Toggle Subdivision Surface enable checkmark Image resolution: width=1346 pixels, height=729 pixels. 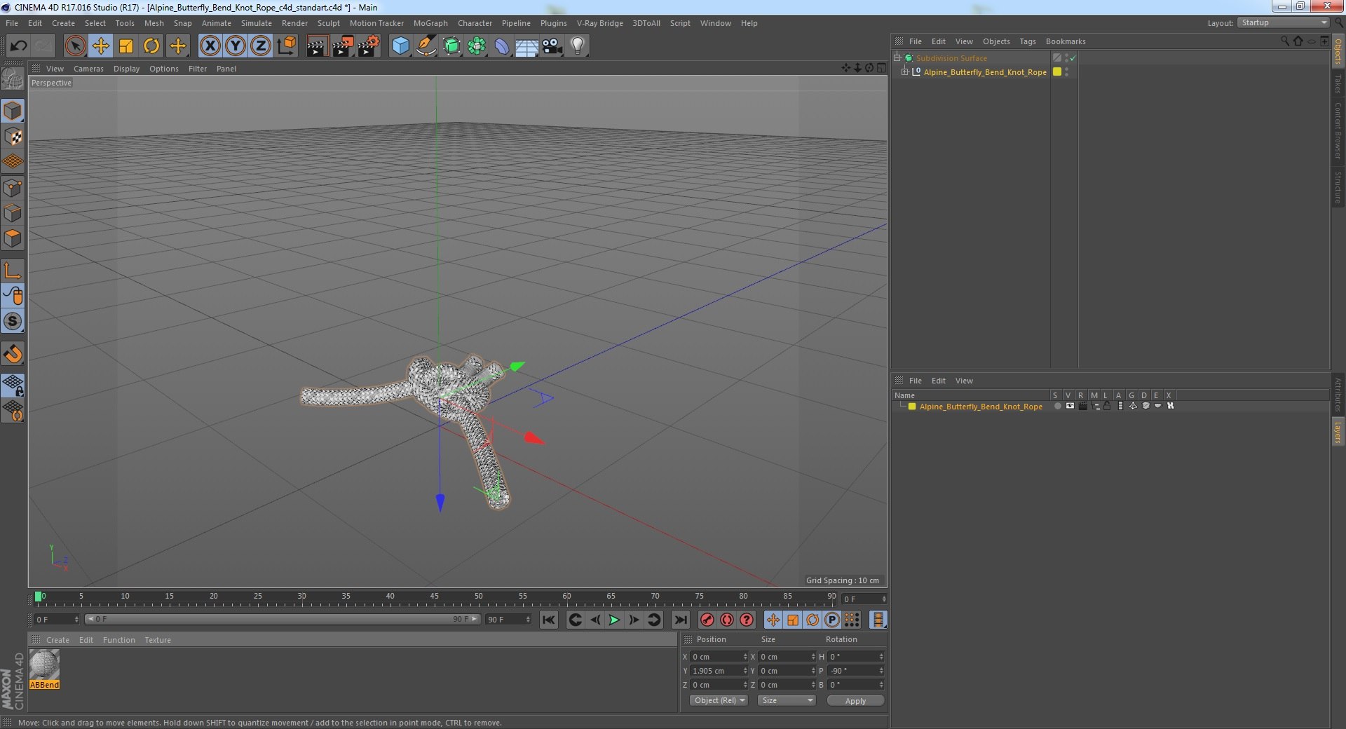[1073, 58]
